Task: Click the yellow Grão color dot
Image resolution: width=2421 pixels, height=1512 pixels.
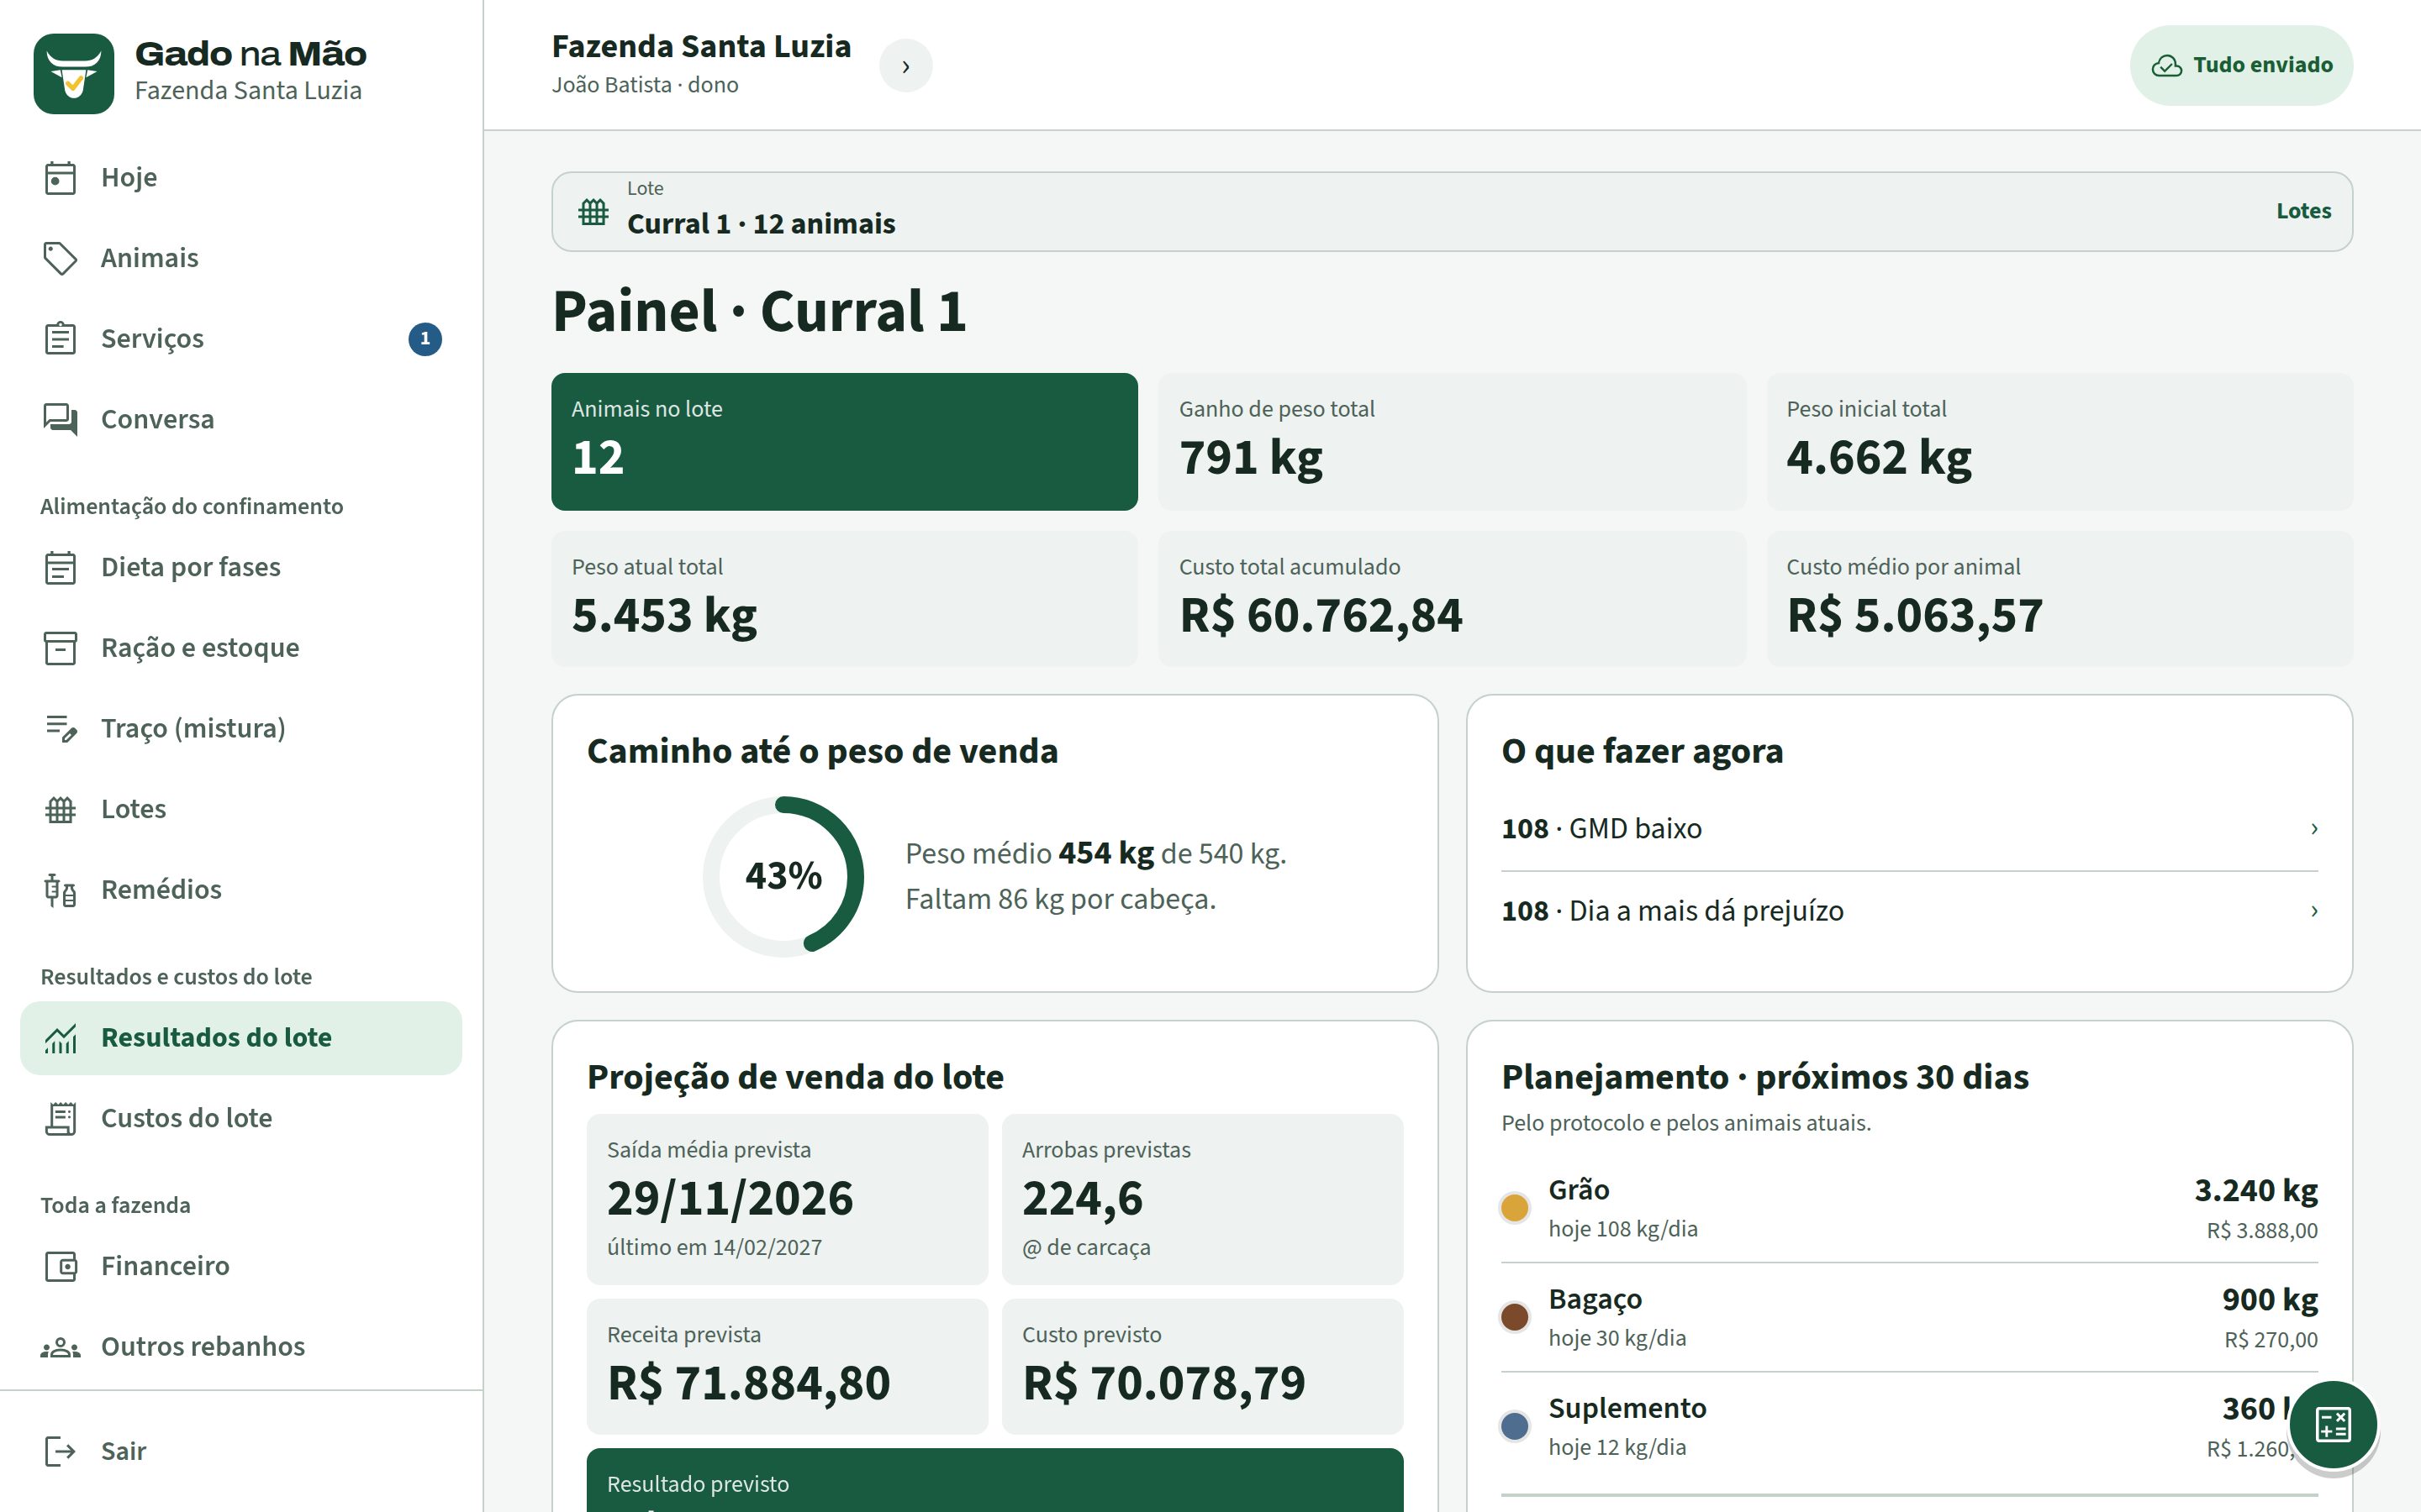Action: click(1515, 1208)
